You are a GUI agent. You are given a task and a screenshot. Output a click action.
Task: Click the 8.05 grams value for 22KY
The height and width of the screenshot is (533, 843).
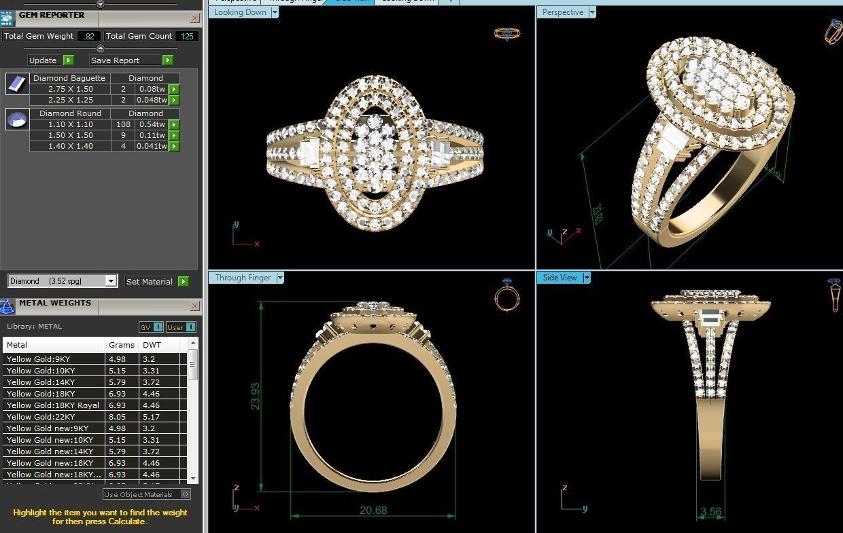click(117, 417)
